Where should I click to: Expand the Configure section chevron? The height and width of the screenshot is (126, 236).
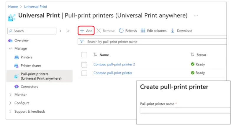[x=10, y=103]
